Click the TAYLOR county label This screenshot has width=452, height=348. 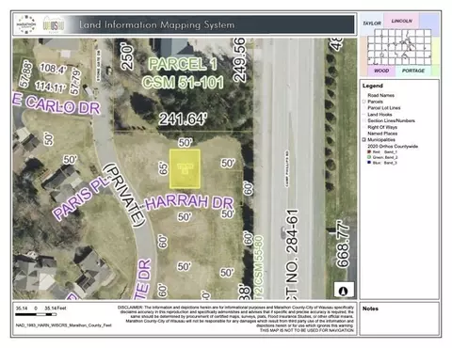(x=372, y=24)
